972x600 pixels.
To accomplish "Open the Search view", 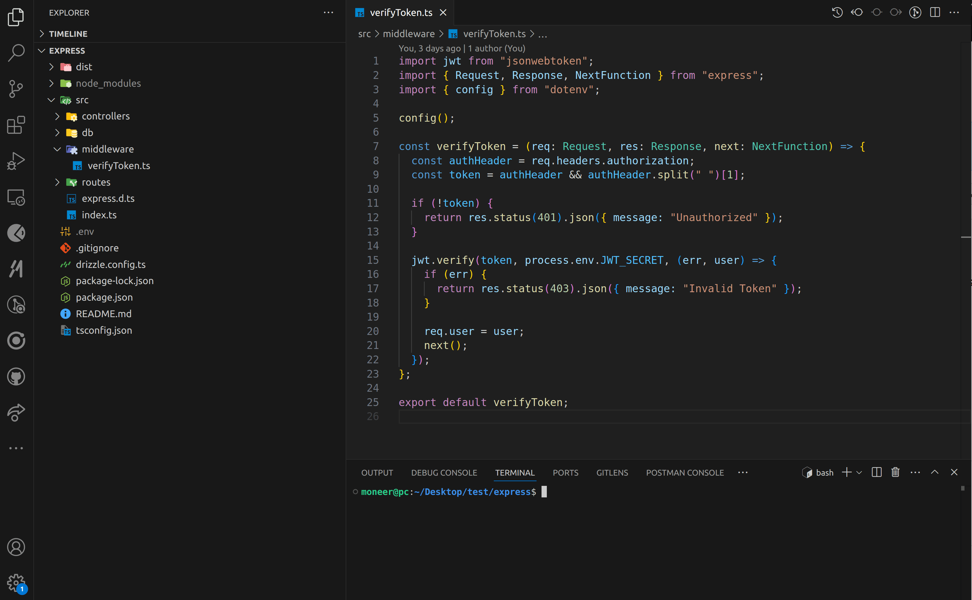I will click(x=16, y=53).
